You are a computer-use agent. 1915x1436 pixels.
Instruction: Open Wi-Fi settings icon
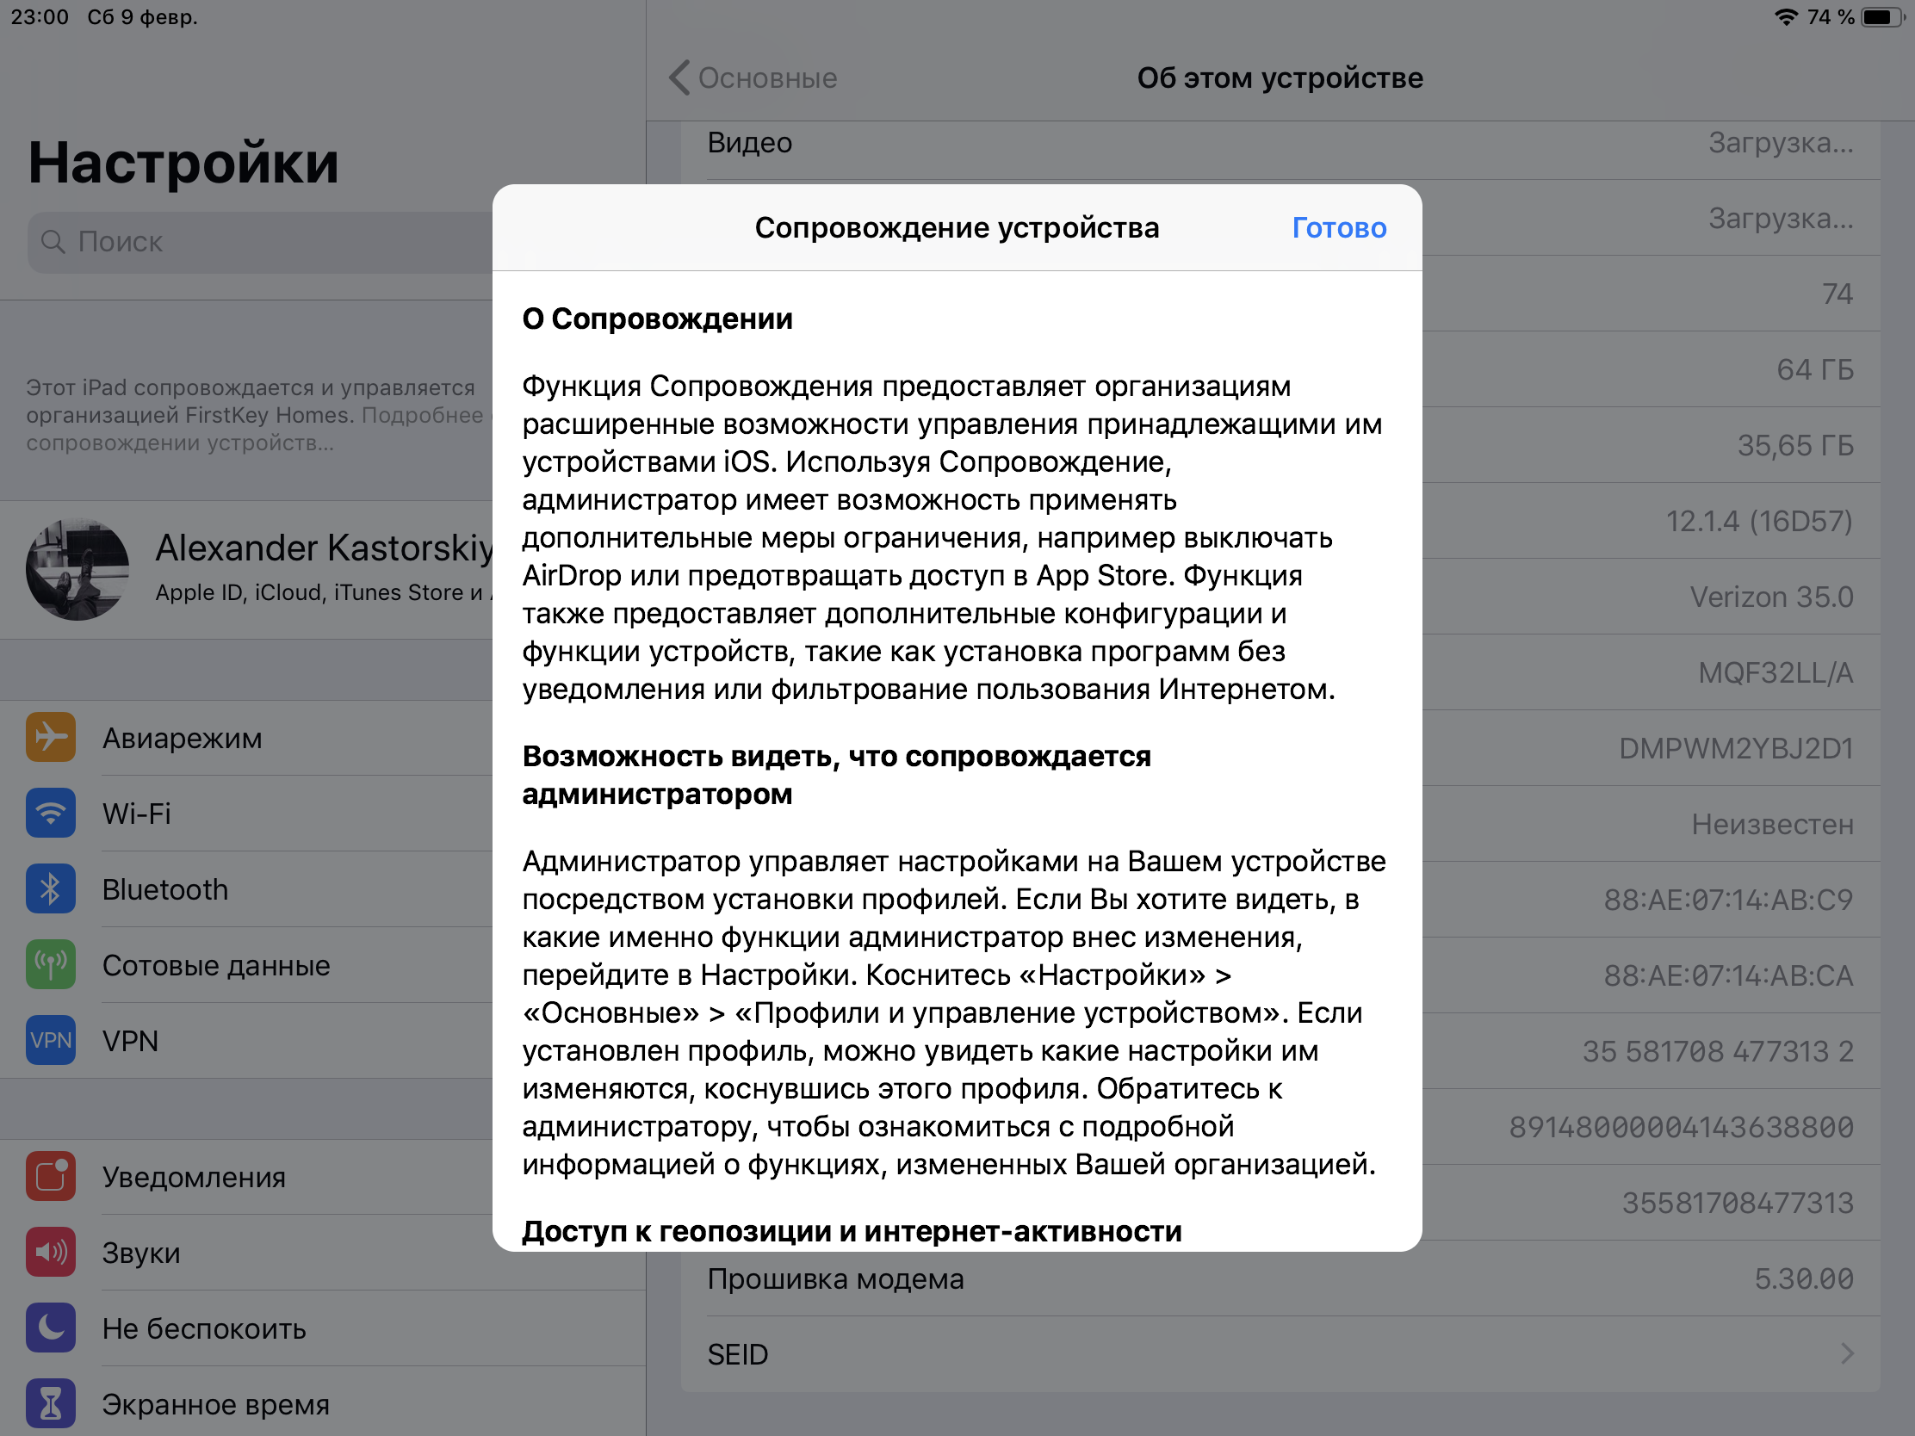[x=50, y=813]
